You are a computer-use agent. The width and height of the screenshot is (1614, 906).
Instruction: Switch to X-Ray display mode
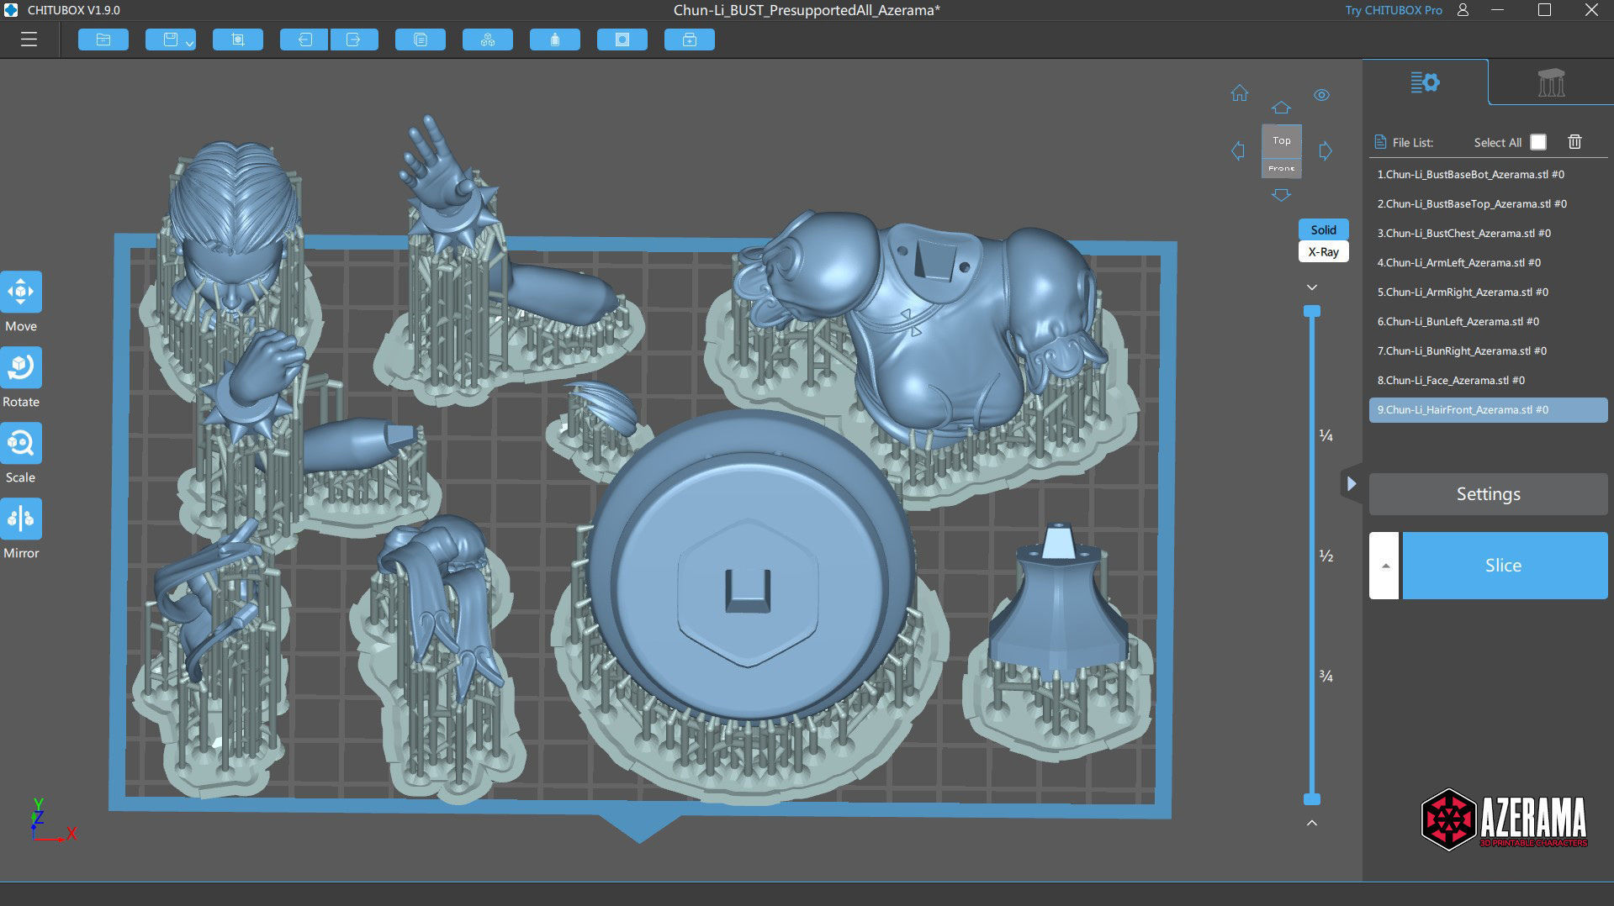[x=1323, y=251]
